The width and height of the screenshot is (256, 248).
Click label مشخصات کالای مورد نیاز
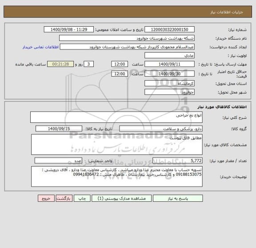(x=225, y=145)
